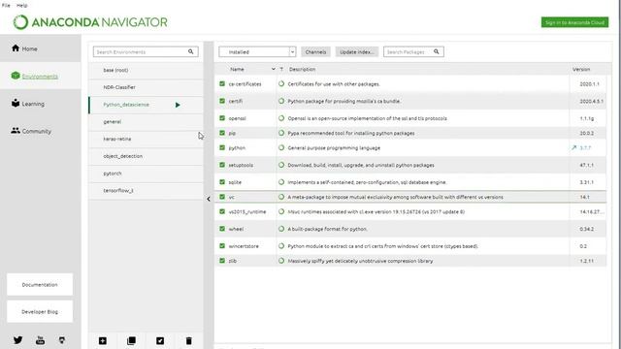Toggle the certifi package checkbox
Screen dimensions: 621x349
[222, 101]
